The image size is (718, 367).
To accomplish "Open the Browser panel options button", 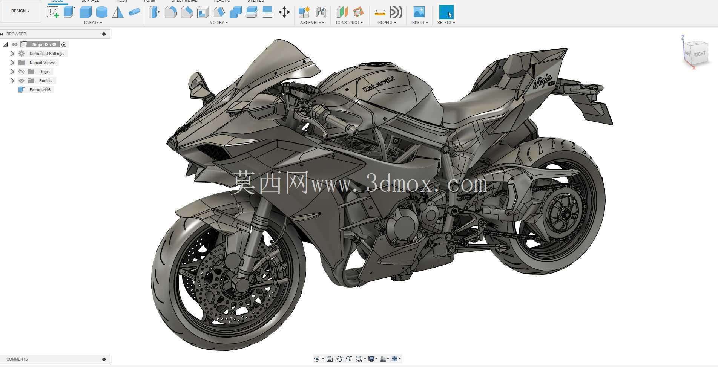I will [104, 34].
